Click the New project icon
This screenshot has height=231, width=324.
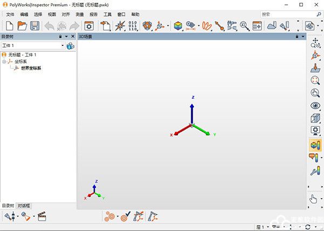(x=10, y=25)
